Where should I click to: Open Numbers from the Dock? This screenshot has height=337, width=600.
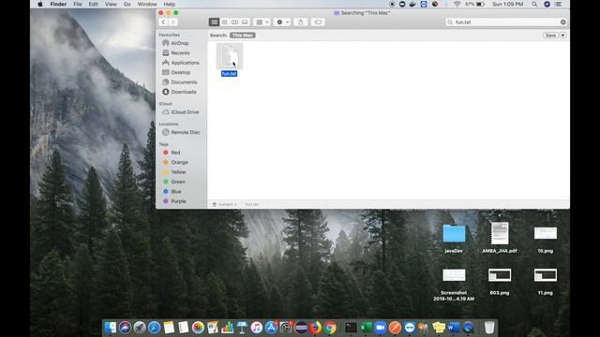(227, 328)
